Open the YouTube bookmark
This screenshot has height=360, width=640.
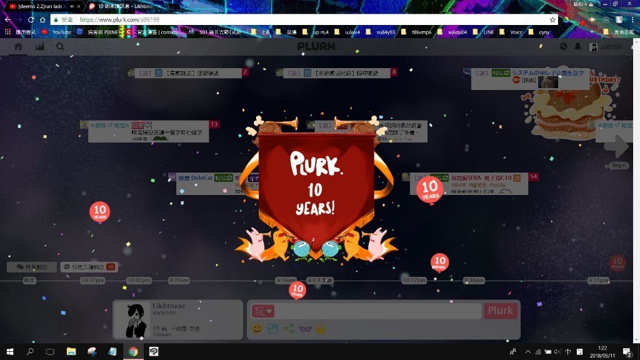pos(56,32)
